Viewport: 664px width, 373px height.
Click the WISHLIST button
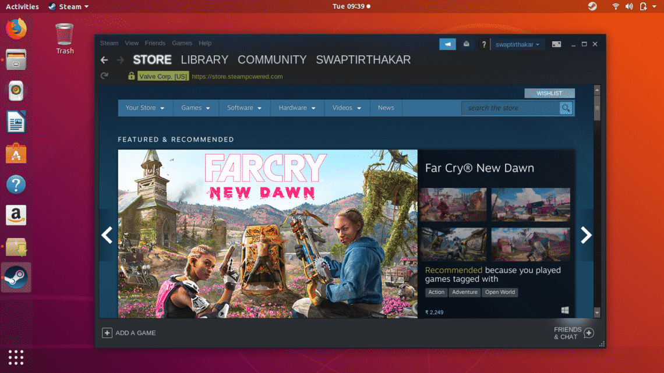(549, 94)
